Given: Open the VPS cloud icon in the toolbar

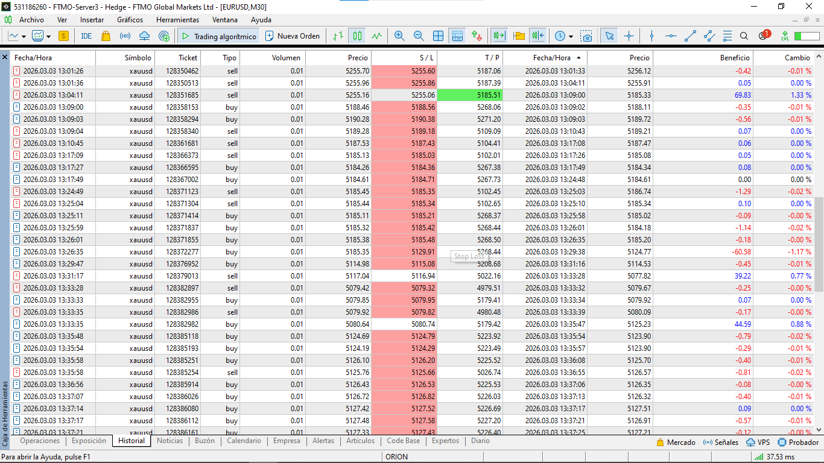Looking at the screenshot, I should pyautogui.click(x=144, y=36).
